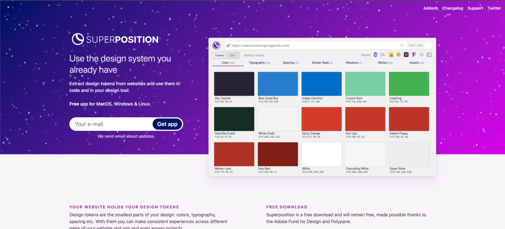Select the Falu Red swatch

coord(278,154)
